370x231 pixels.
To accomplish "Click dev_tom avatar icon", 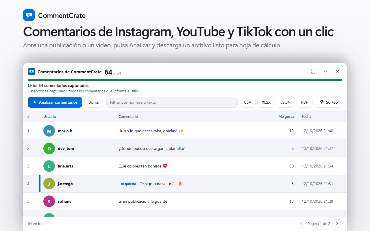I will click(49, 148).
